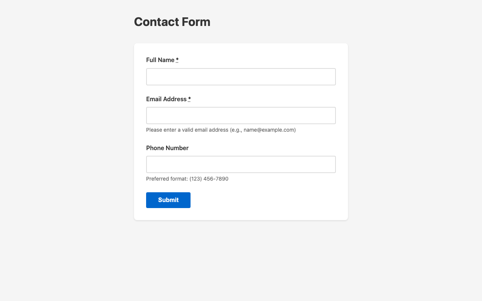Click the asterisk next to Full Name

tap(177, 60)
